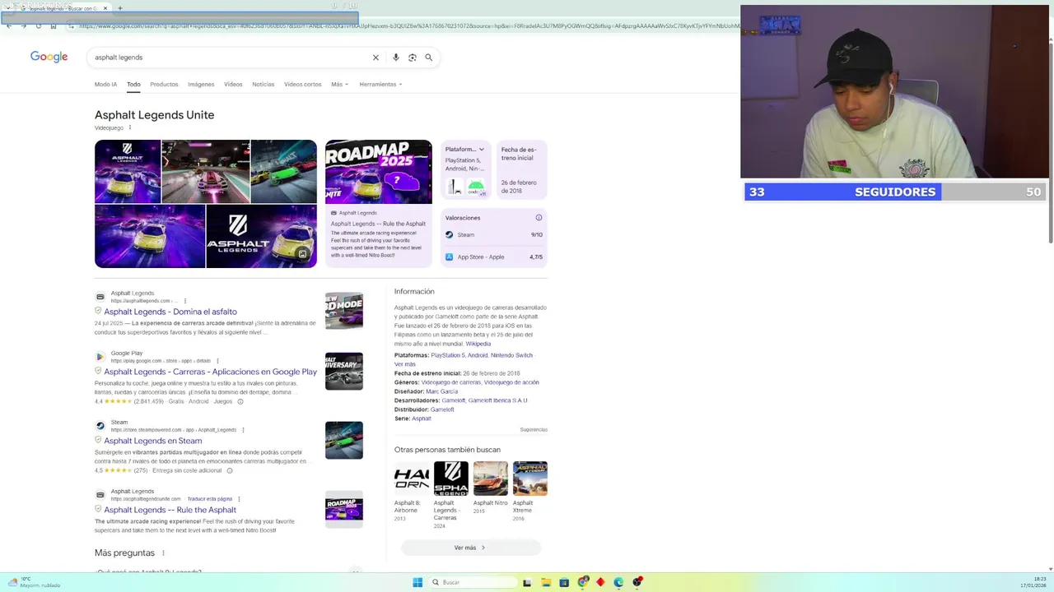Screen dimensions: 1054x592
Task: Open three-dot menu of Steam result
Action: (243, 430)
